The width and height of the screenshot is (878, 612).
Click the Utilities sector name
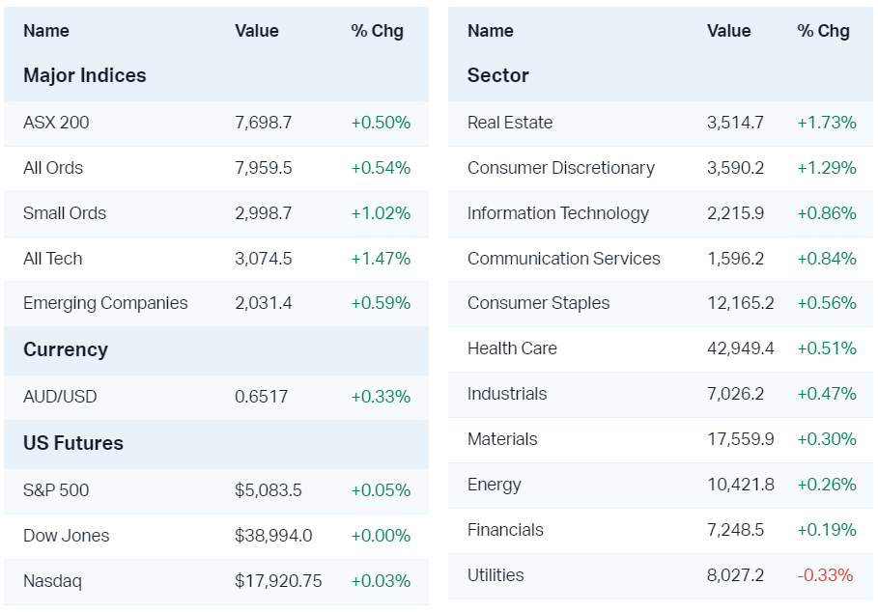496,575
